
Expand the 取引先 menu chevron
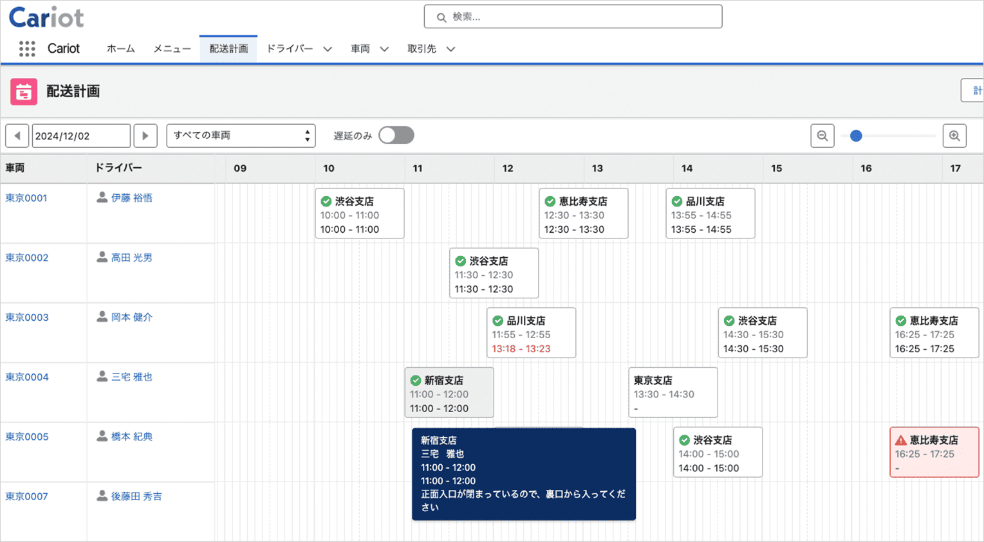click(450, 49)
